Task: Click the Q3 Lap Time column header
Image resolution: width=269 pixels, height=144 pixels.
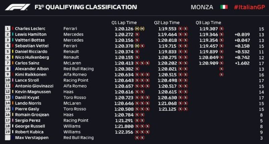Action: tap(208, 23)
